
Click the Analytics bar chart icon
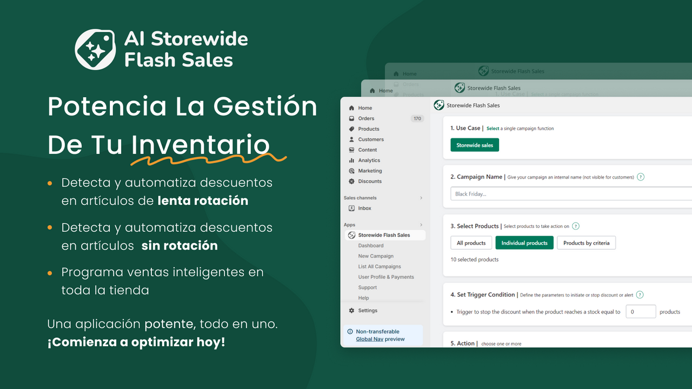(x=352, y=160)
